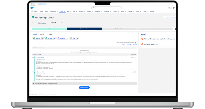
Task: Select the Working - Contacted path stage
Action: click(x=85, y=29)
